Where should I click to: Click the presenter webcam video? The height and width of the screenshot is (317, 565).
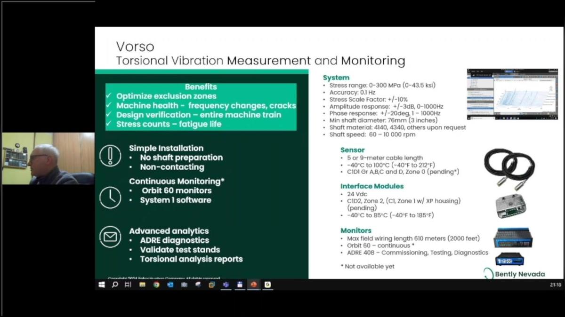(48, 158)
